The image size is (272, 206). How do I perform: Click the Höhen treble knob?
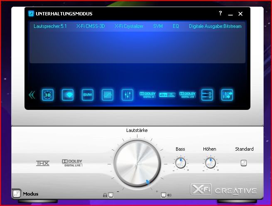[210, 163]
